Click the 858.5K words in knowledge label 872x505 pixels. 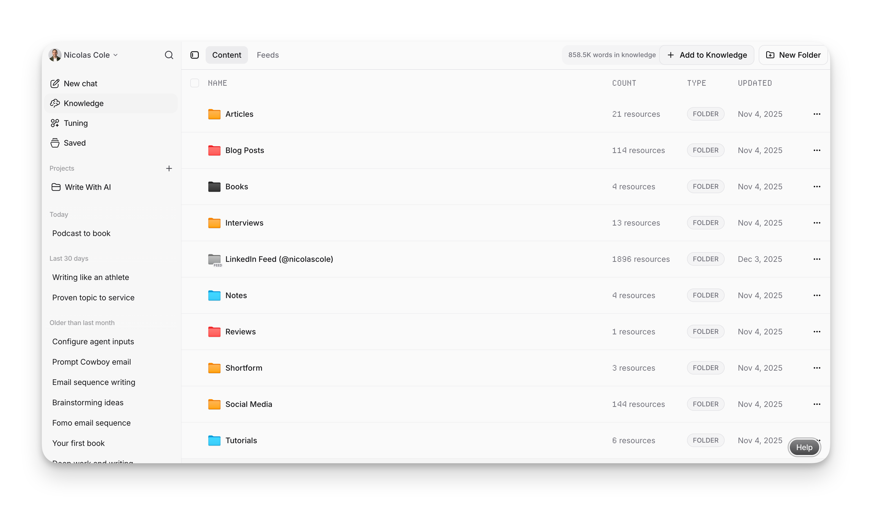point(612,55)
